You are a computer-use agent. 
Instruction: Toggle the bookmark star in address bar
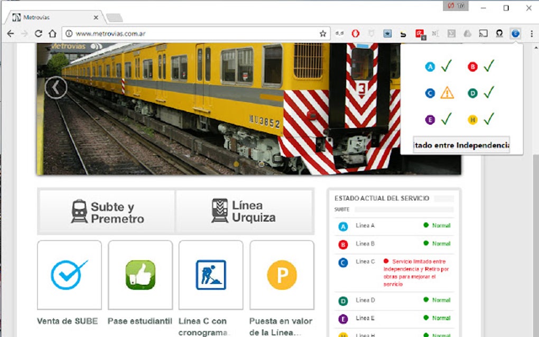[x=322, y=33]
